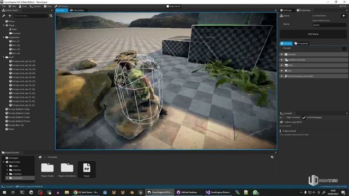Expand the Mist section

314,65
